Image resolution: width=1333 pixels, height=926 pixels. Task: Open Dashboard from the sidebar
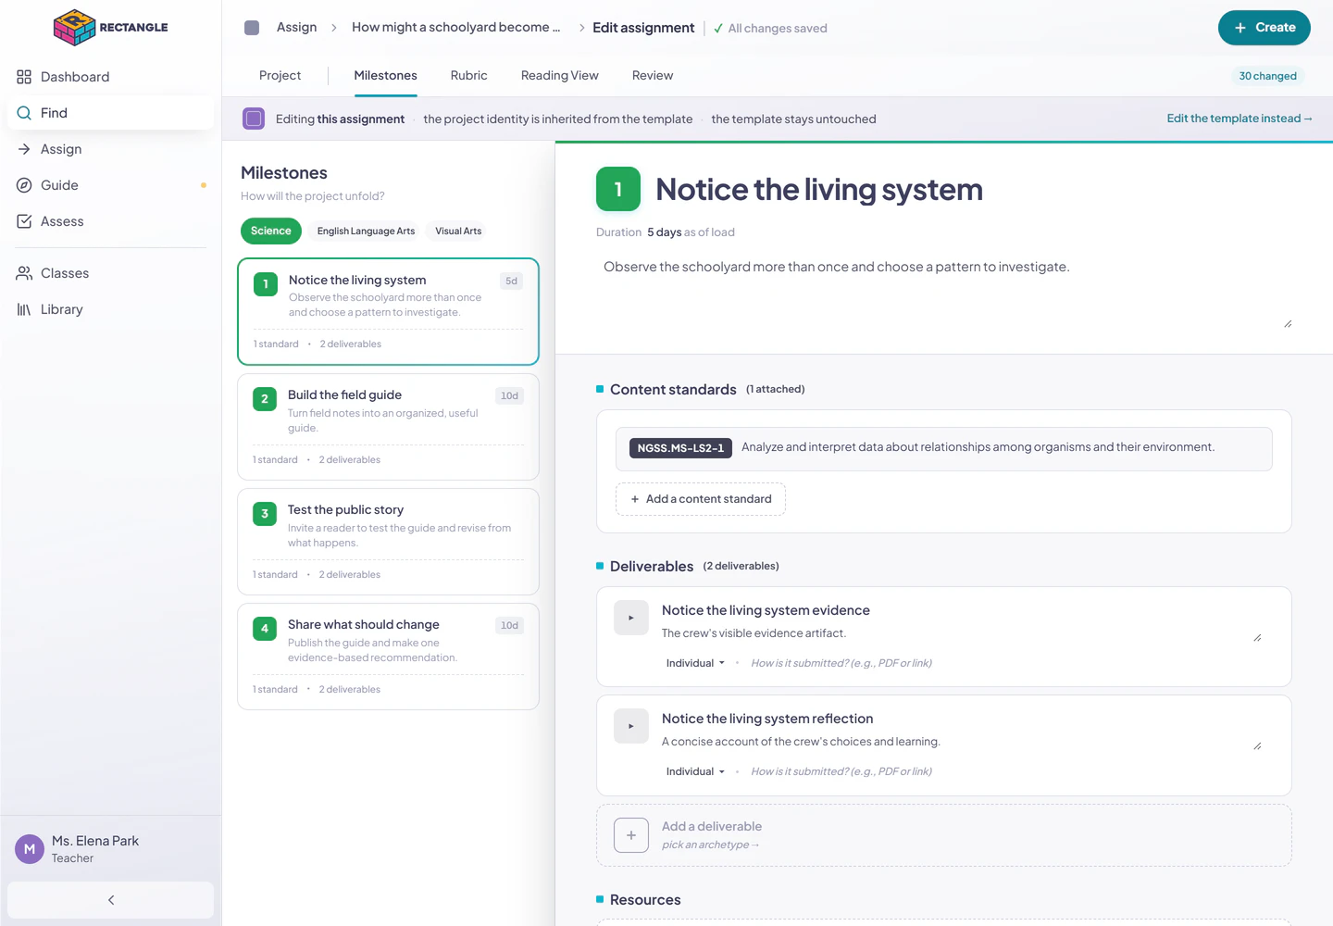click(110, 77)
